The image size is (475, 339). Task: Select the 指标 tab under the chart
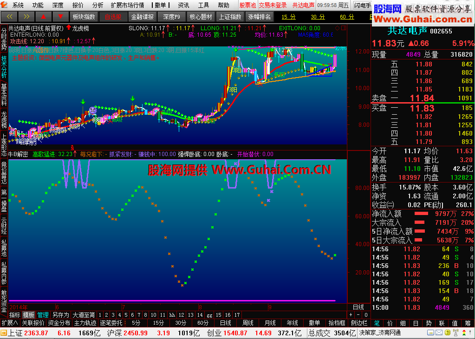click(15, 315)
